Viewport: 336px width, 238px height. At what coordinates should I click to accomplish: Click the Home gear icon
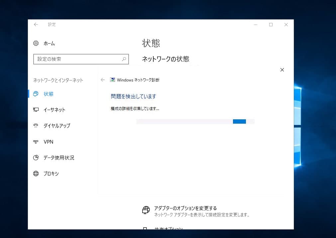[x=36, y=43]
